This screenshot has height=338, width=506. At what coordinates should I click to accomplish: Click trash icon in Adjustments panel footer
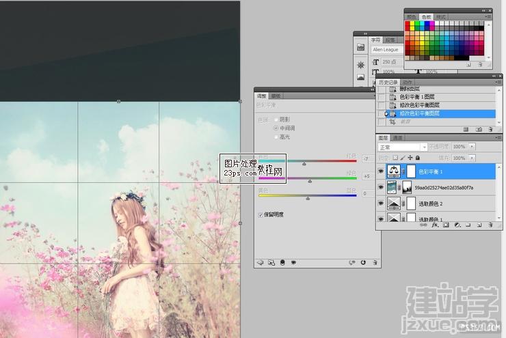click(x=375, y=263)
